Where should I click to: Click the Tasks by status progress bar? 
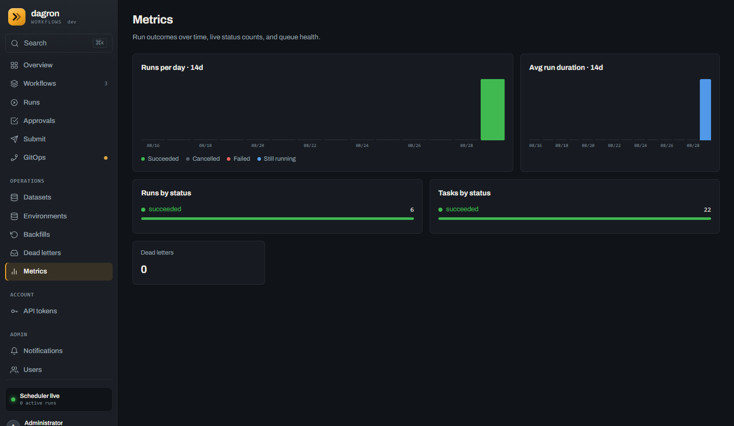click(x=574, y=218)
